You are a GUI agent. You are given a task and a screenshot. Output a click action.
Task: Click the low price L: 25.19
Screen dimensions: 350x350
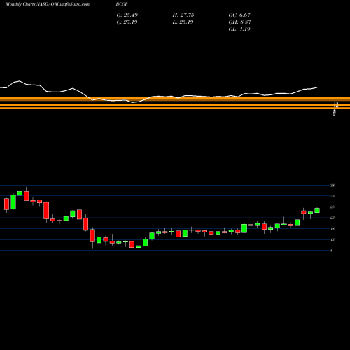(x=183, y=22)
